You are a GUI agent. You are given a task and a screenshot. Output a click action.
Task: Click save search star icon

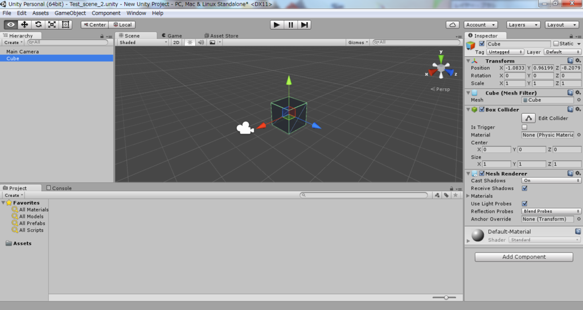pos(455,195)
